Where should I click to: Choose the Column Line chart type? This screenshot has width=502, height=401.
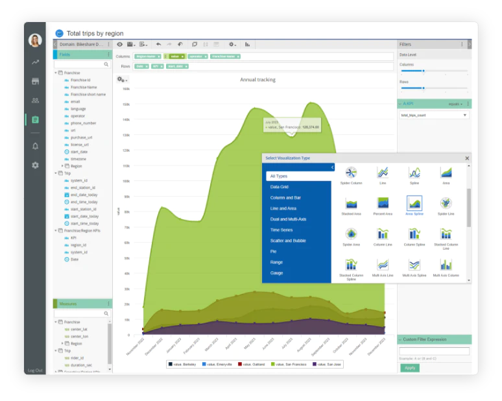(x=383, y=237)
